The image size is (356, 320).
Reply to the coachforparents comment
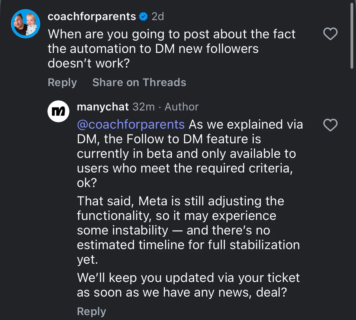click(62, 82)
